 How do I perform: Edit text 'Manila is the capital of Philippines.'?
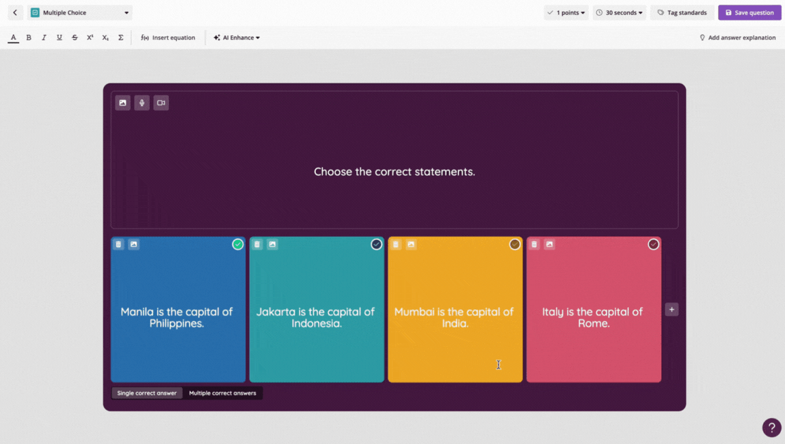pyautogui.click(x=176, y=317)
